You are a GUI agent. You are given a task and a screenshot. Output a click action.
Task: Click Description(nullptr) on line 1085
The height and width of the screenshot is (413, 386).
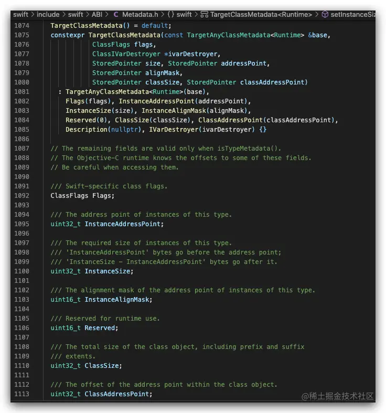(x=103, y=130)
